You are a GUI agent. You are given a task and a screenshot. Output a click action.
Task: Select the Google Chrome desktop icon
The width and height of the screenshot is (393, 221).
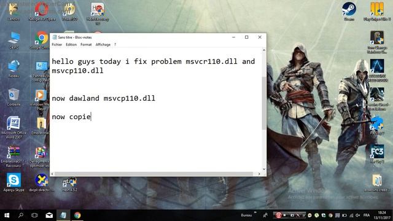41,40
